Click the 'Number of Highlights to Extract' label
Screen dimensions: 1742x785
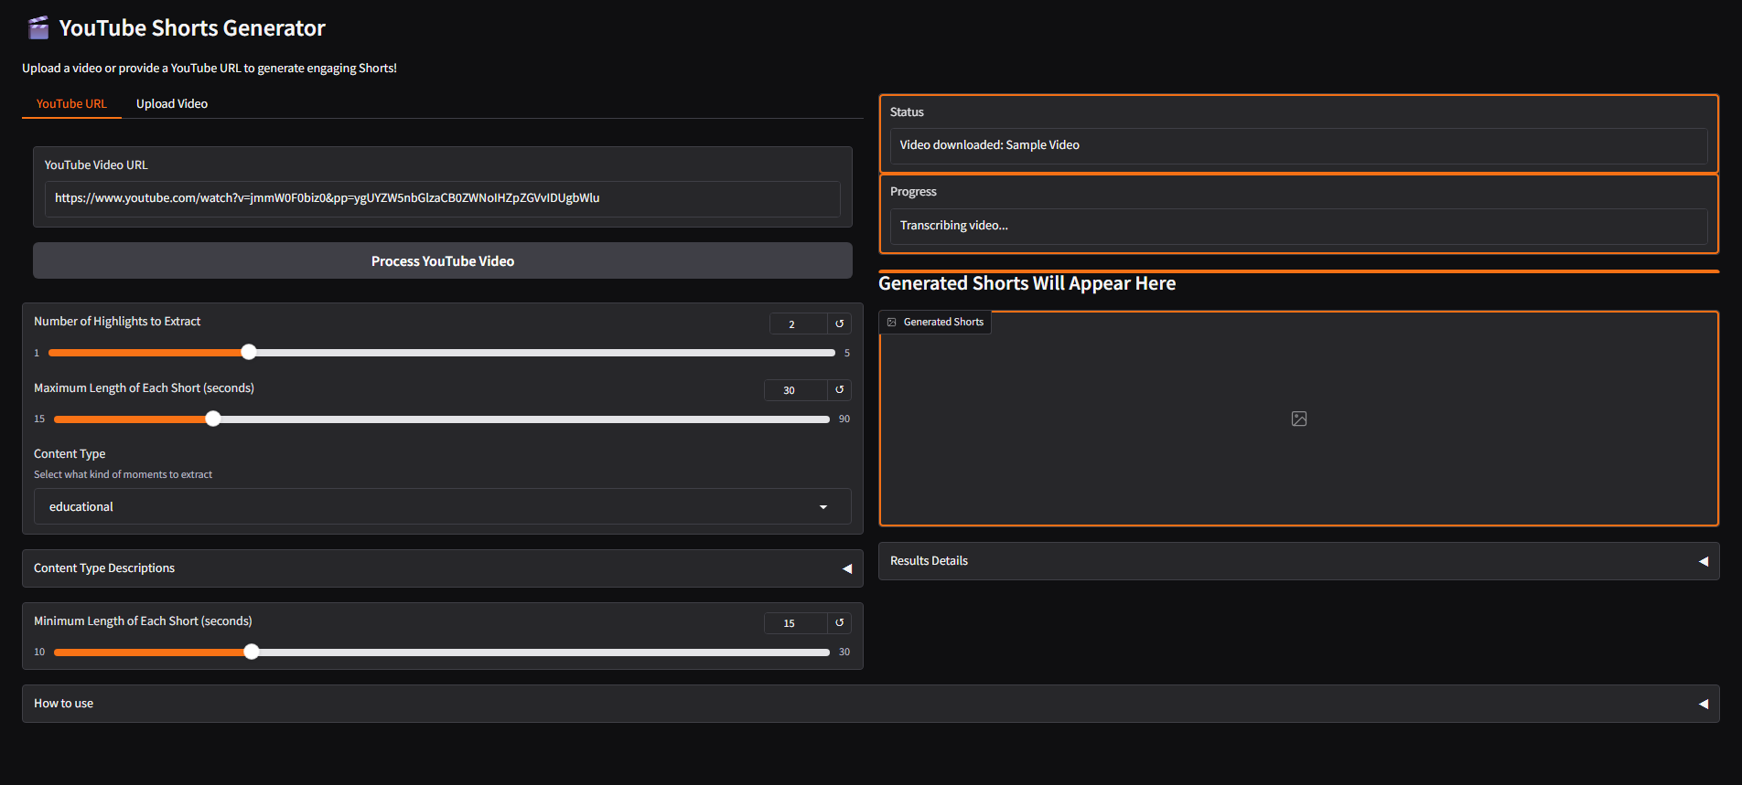tap(117, 322)
